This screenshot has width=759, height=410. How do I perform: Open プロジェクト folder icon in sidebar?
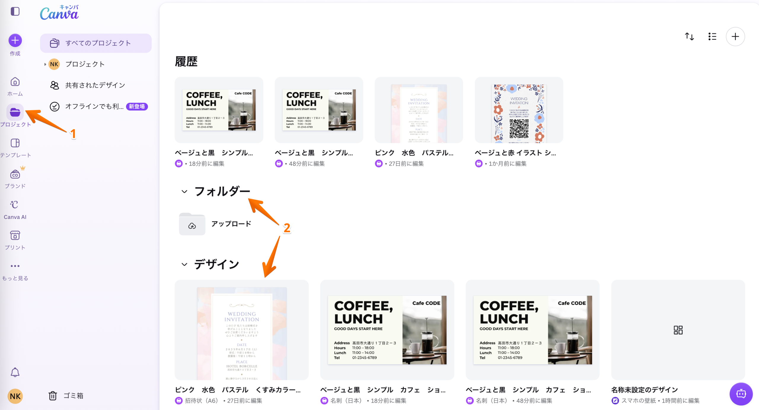(15, 112)
